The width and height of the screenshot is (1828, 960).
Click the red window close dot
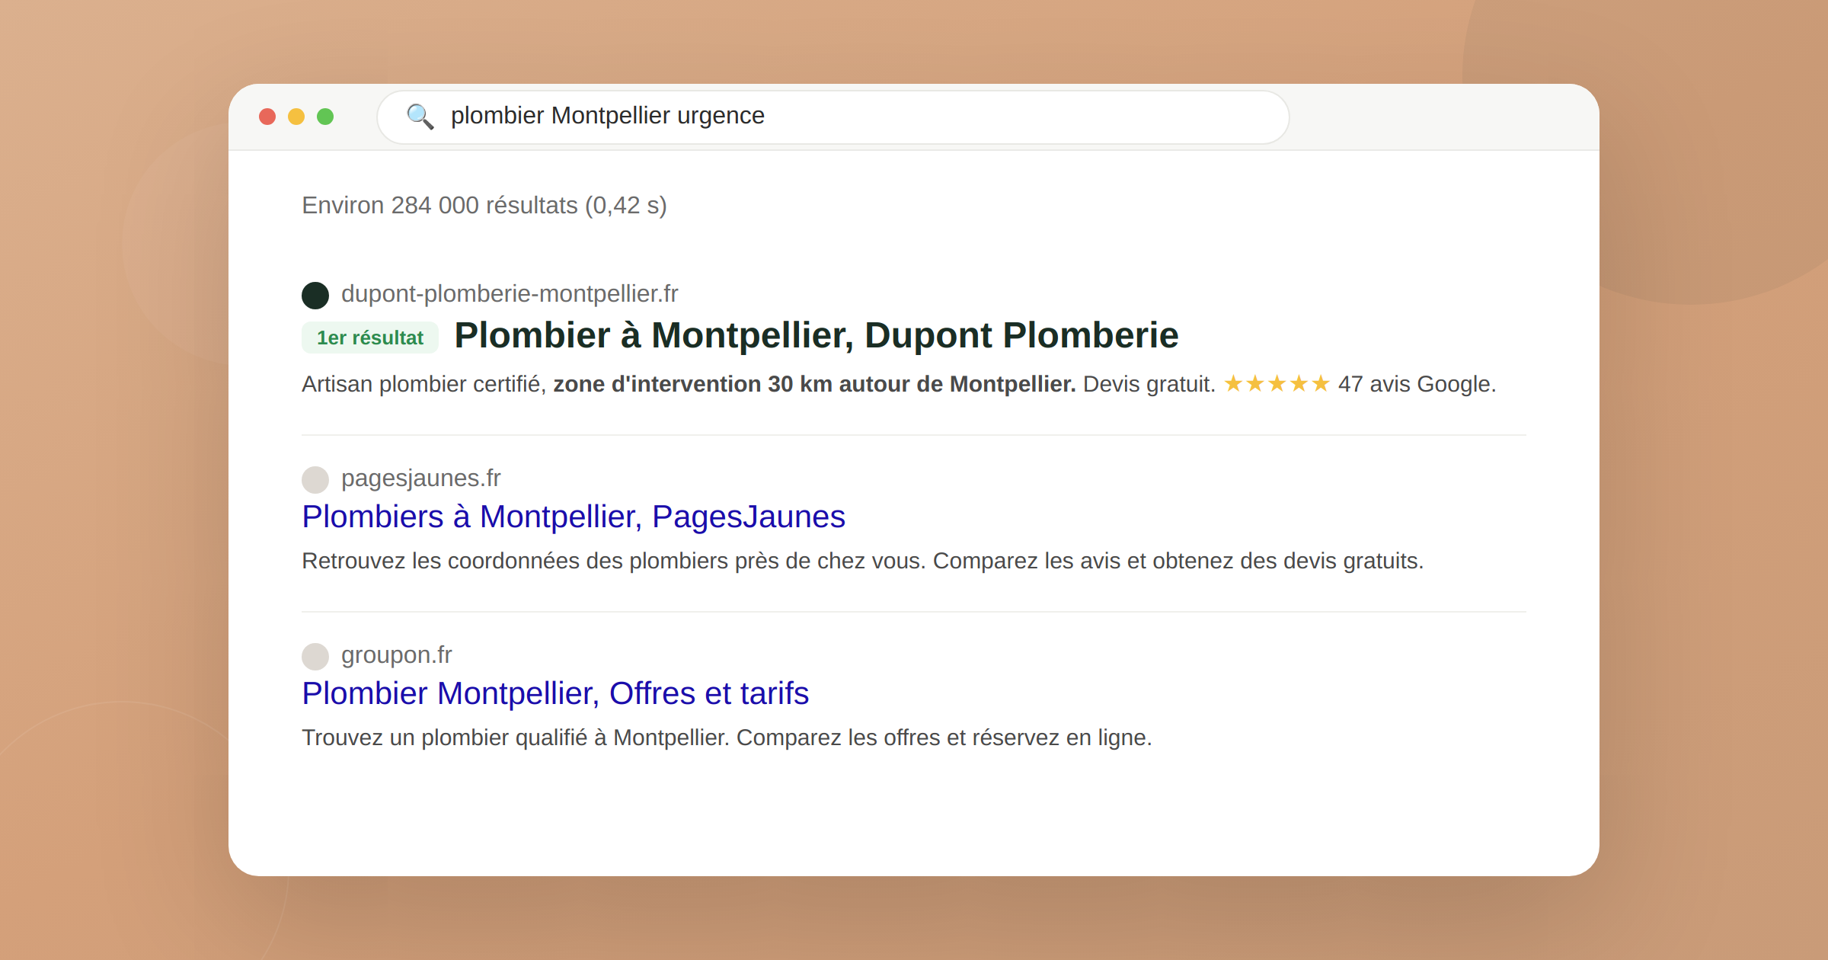pos(267,117)
